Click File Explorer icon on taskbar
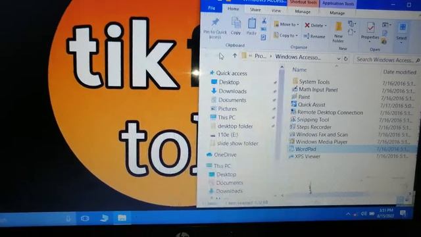This screenshot has width=421, height=237. (122, 218)
